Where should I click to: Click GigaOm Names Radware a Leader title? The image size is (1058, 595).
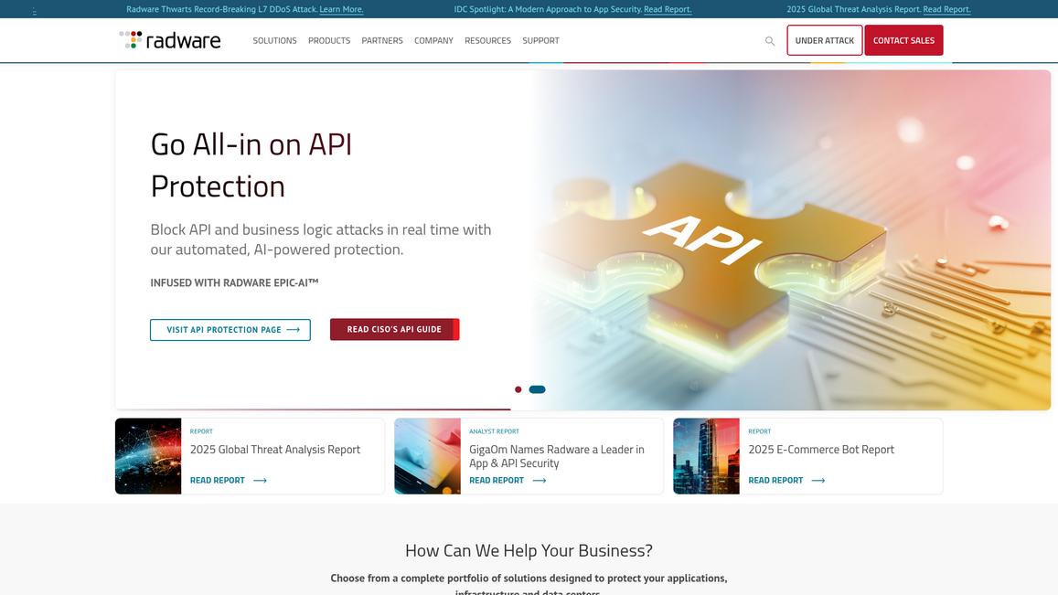(x=557, y=456)
